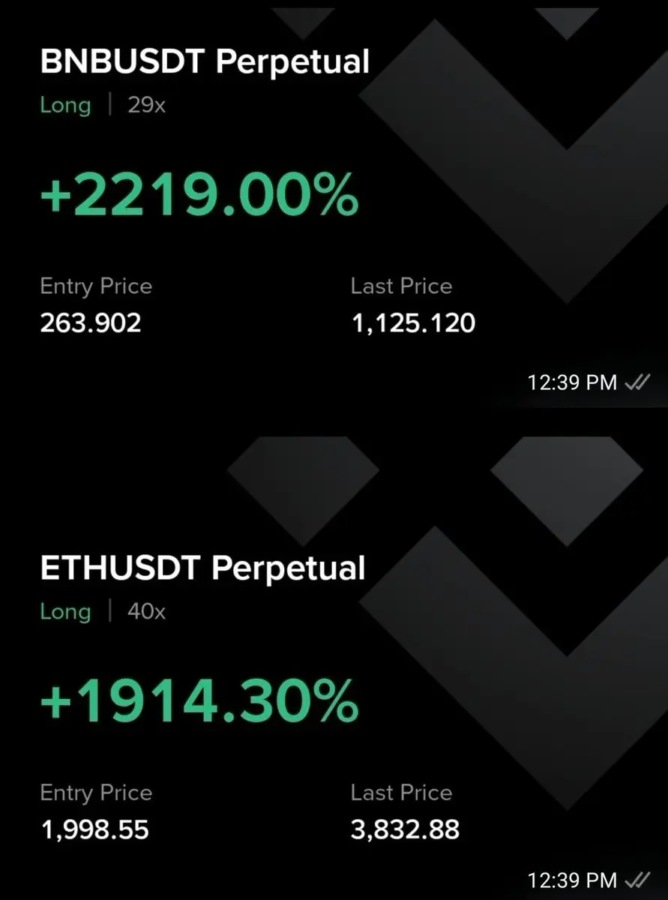The image size is (668, 900).
Task: Tap the read-receipt checkmarks on second message
Action: [637, 879]
